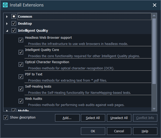Confirm with the OK button
The height and width of the screenshot is (138, 161).
93,131
